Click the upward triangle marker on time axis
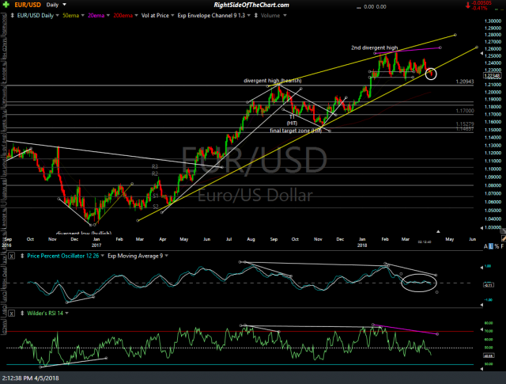 438,231
